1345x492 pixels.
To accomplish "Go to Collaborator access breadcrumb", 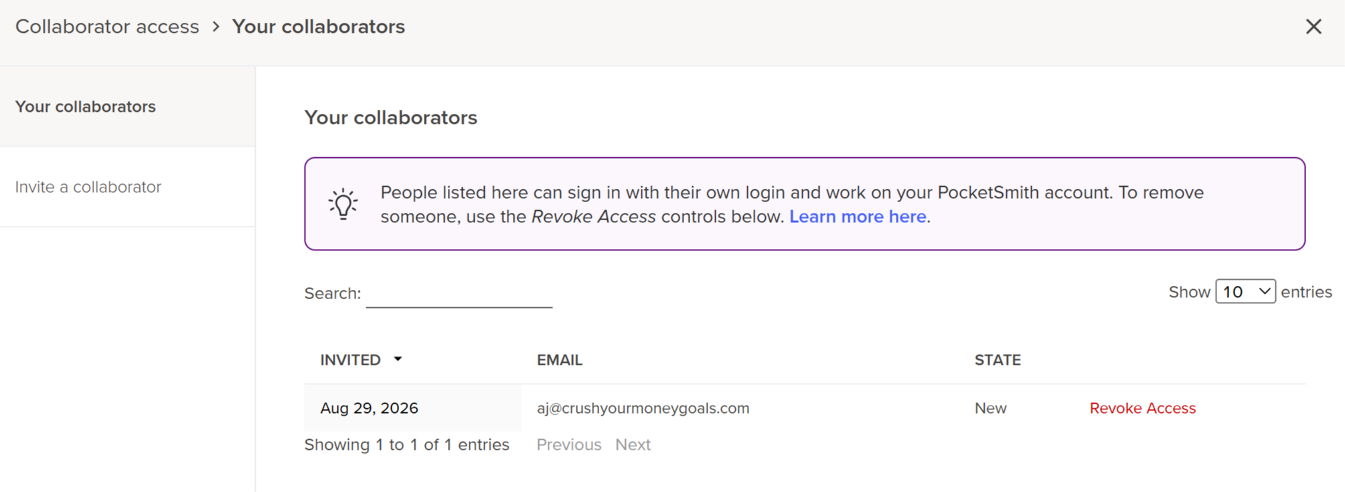I will coord(107,27).
